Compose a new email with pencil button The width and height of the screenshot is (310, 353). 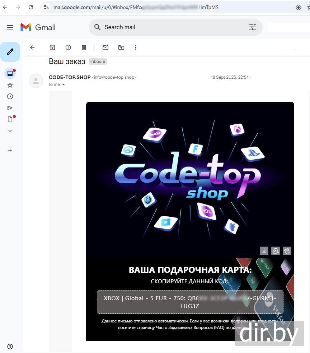[x=10, y=52]
